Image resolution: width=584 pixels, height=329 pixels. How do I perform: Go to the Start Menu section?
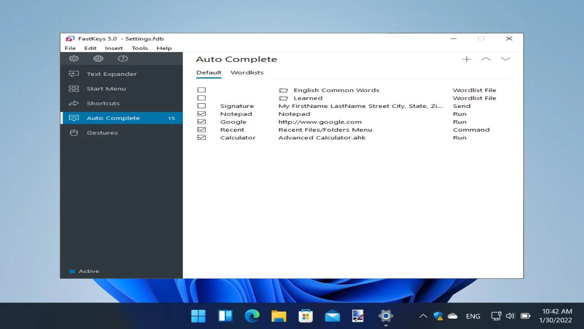pos(121,89)
